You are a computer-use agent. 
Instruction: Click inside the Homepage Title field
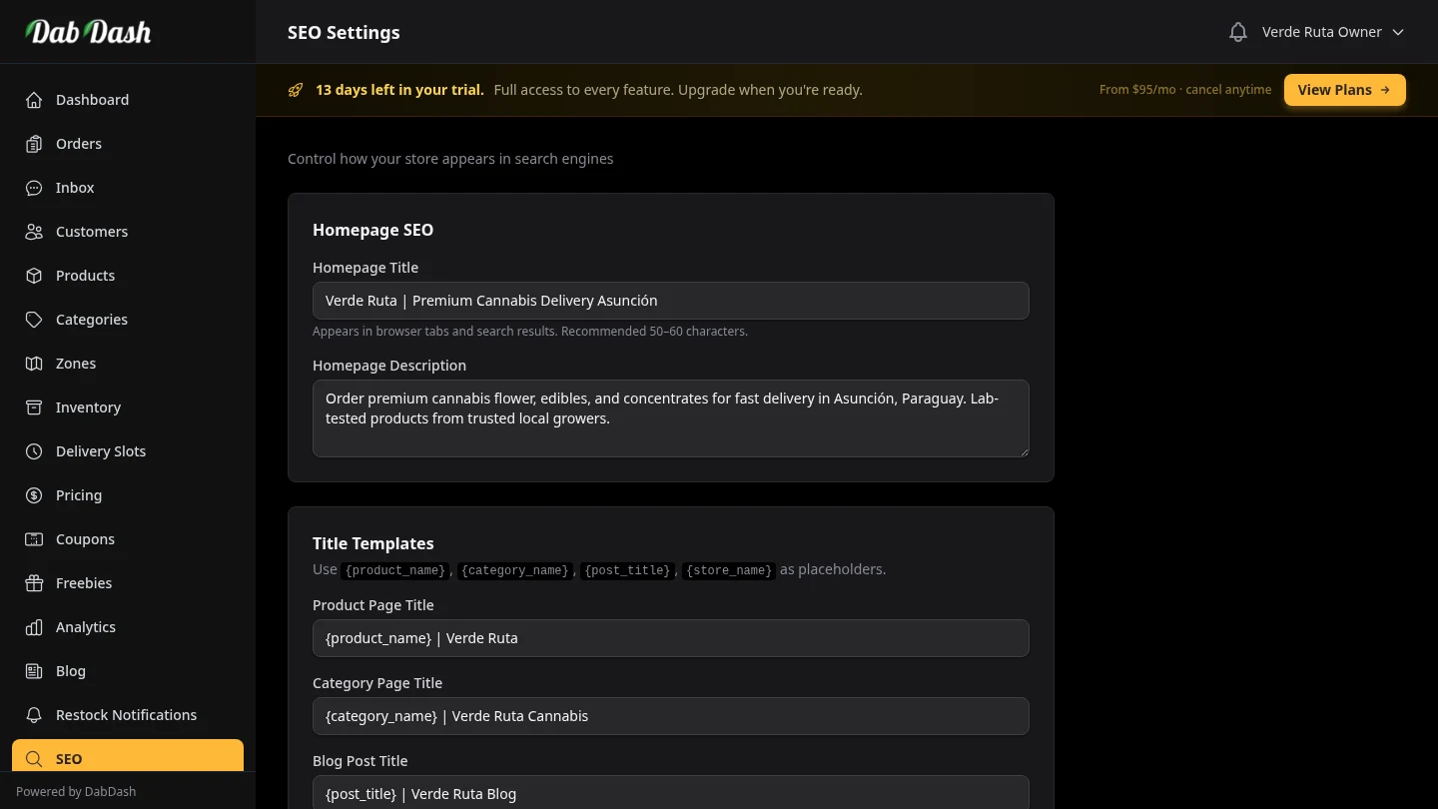point(670,300)
